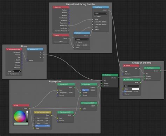Click the Hue 0.500 field
Image resolution: width=166 pixels, height=136 pixels.
click(42, 118)
